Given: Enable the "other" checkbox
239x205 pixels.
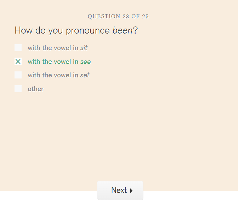Looking at the screenshot, I should pyautogui.click(x=18, y=89).
